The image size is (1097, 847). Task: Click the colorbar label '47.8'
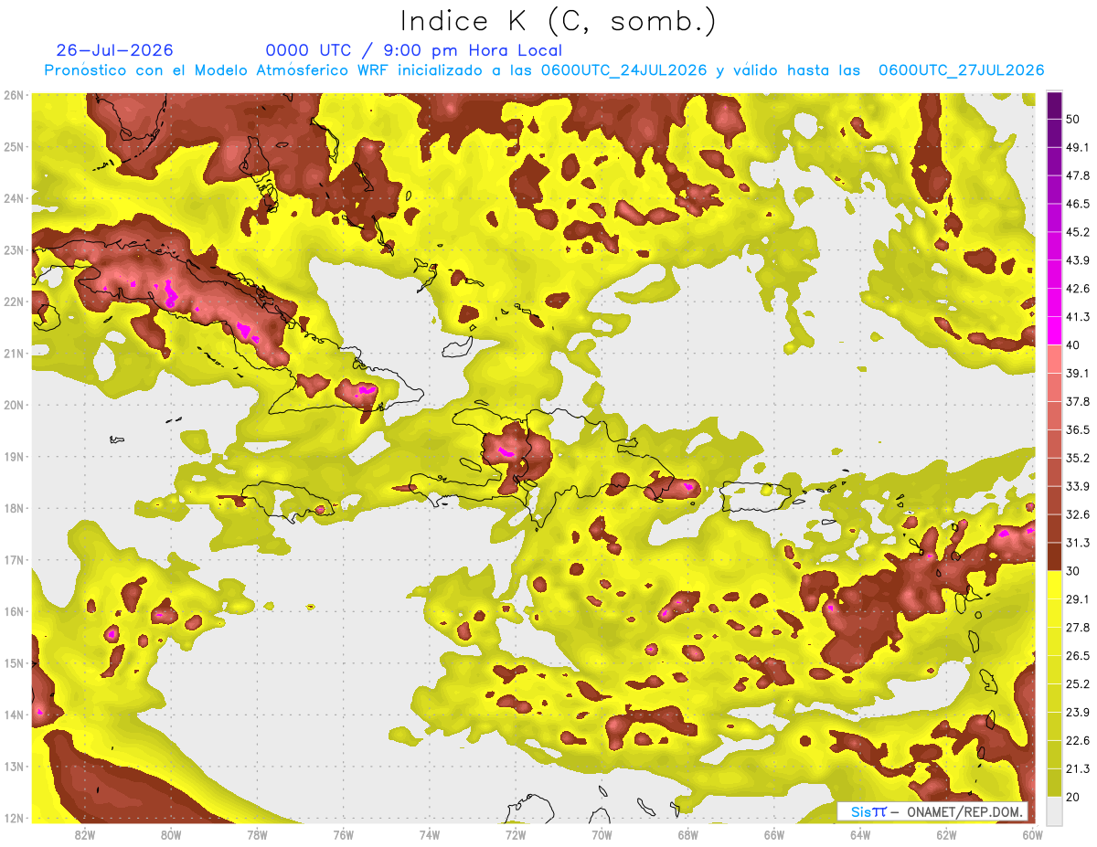point(1077,175)
